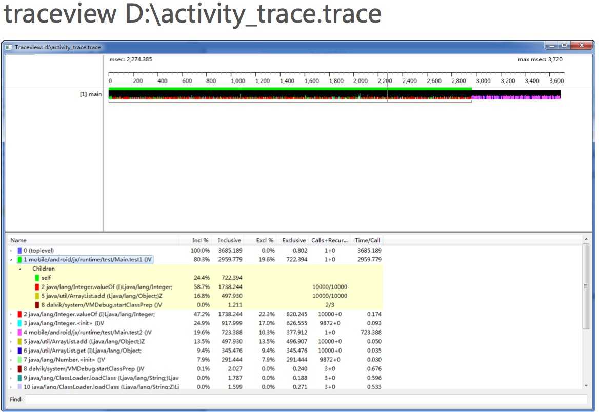The height and width of the screenshot is (412, 599).
Task: Click the dark blue swatch of ArrayList.get row
Action: pos(19,351)
